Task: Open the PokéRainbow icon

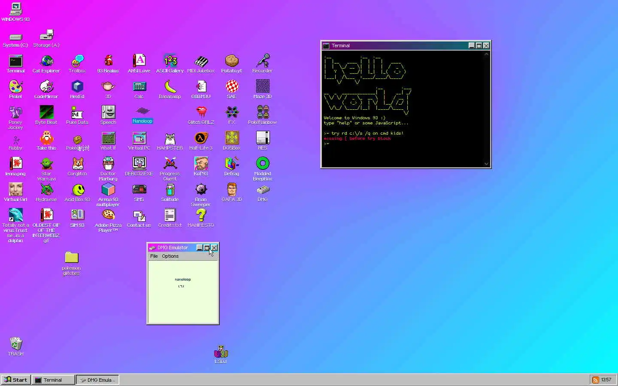Action: (263, 115)
